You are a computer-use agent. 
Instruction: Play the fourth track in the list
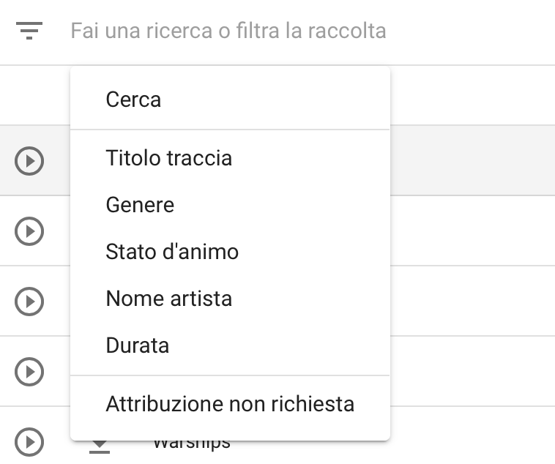(x=29, y=372)
